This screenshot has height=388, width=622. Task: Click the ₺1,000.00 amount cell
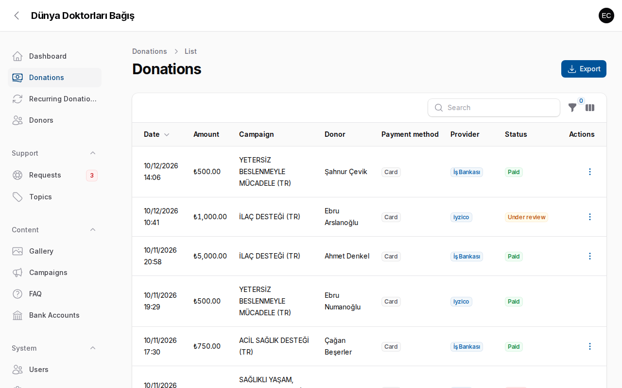(210, 217)
